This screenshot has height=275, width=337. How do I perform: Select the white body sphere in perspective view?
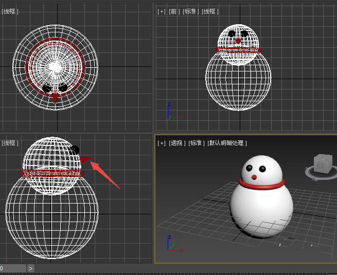pos(261,208)
